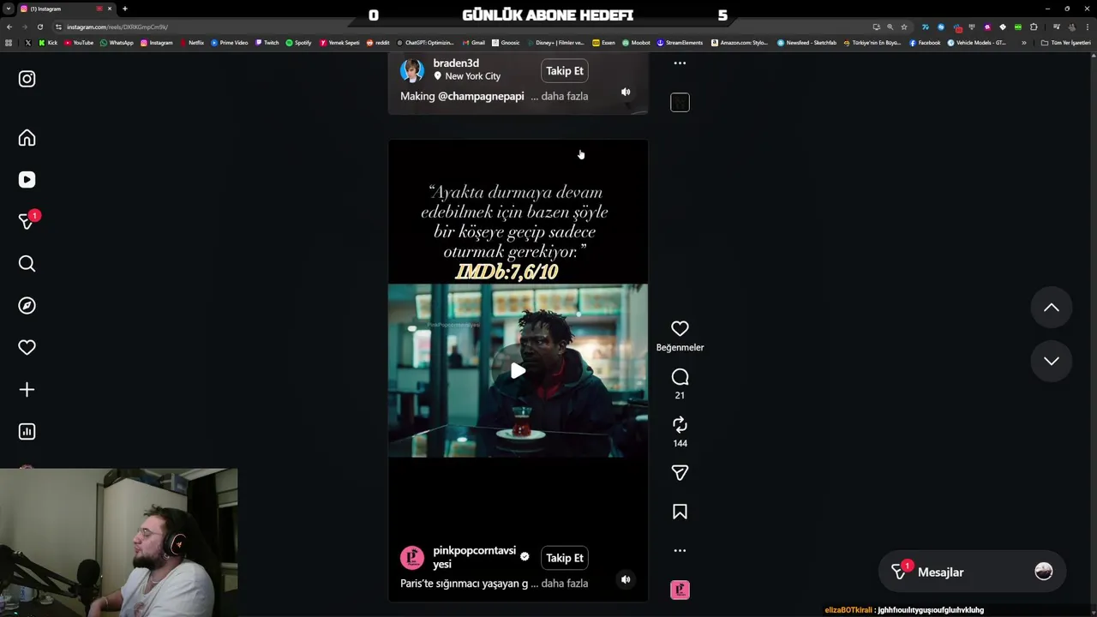This screenshot has width=1097, height=617.
Task: Show more bookmarks overflow chevron
Action: point(1023,42)
